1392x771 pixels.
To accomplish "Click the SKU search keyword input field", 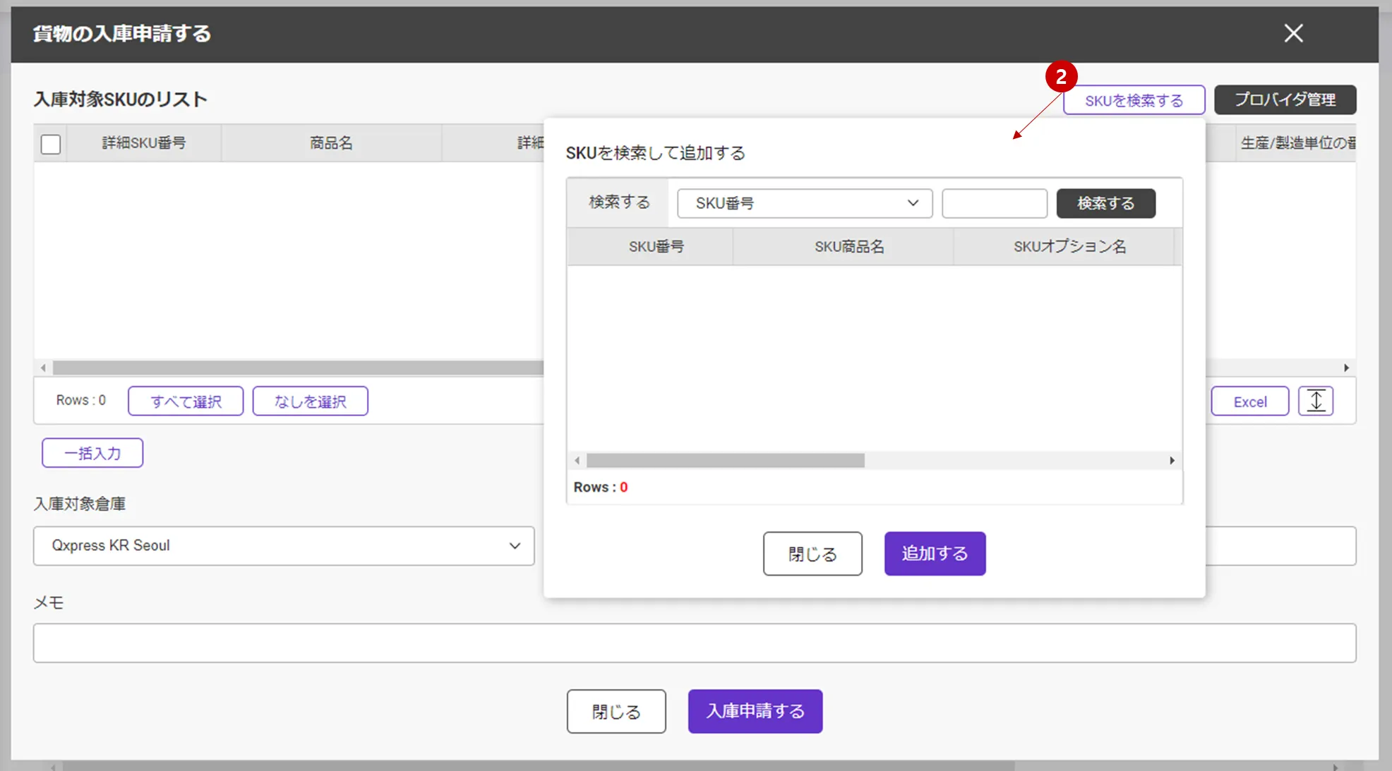I will (994, 203).
